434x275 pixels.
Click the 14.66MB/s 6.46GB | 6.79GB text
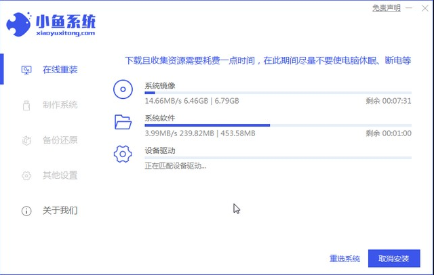(x=192, y=101)
